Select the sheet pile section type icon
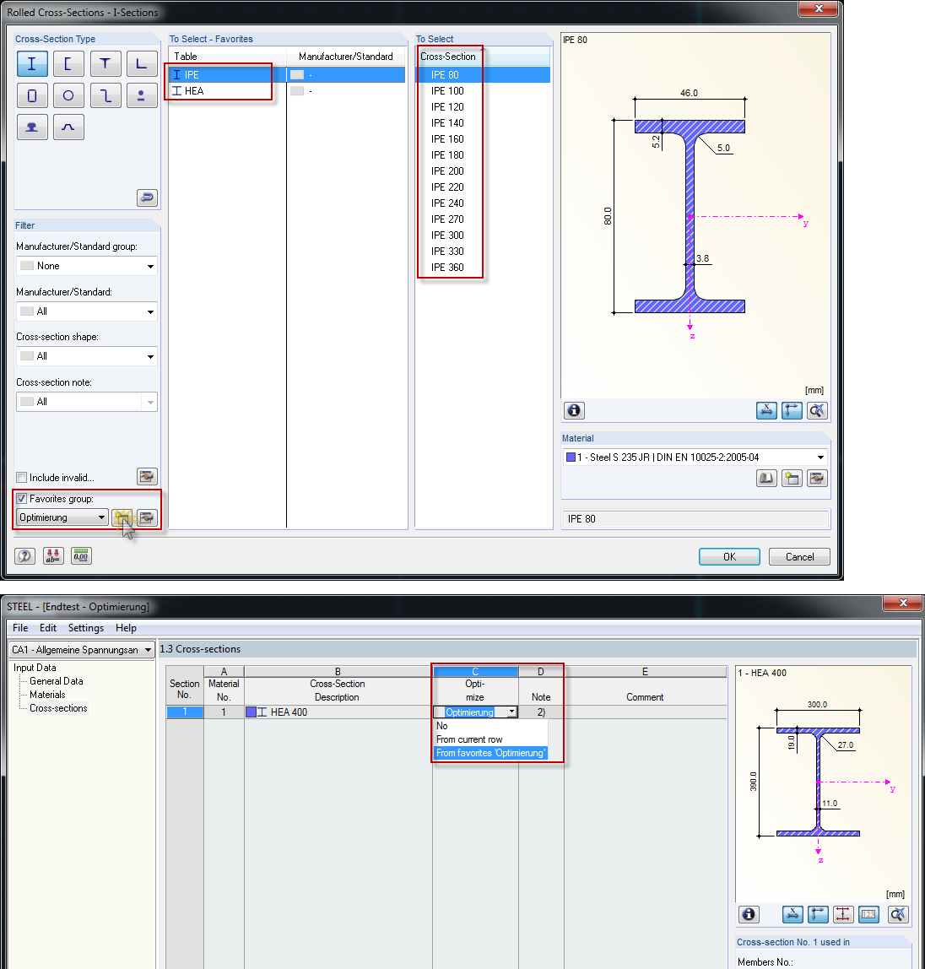The width and height of the screenshot is (925, 969). click(x=68, y=127)
